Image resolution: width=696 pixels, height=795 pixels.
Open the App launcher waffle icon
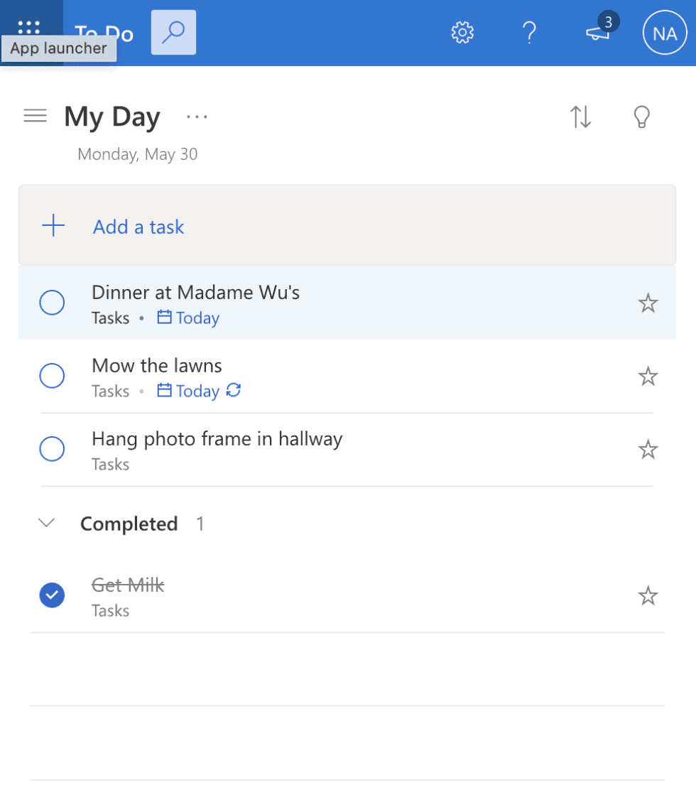click(x=29, y=28)
